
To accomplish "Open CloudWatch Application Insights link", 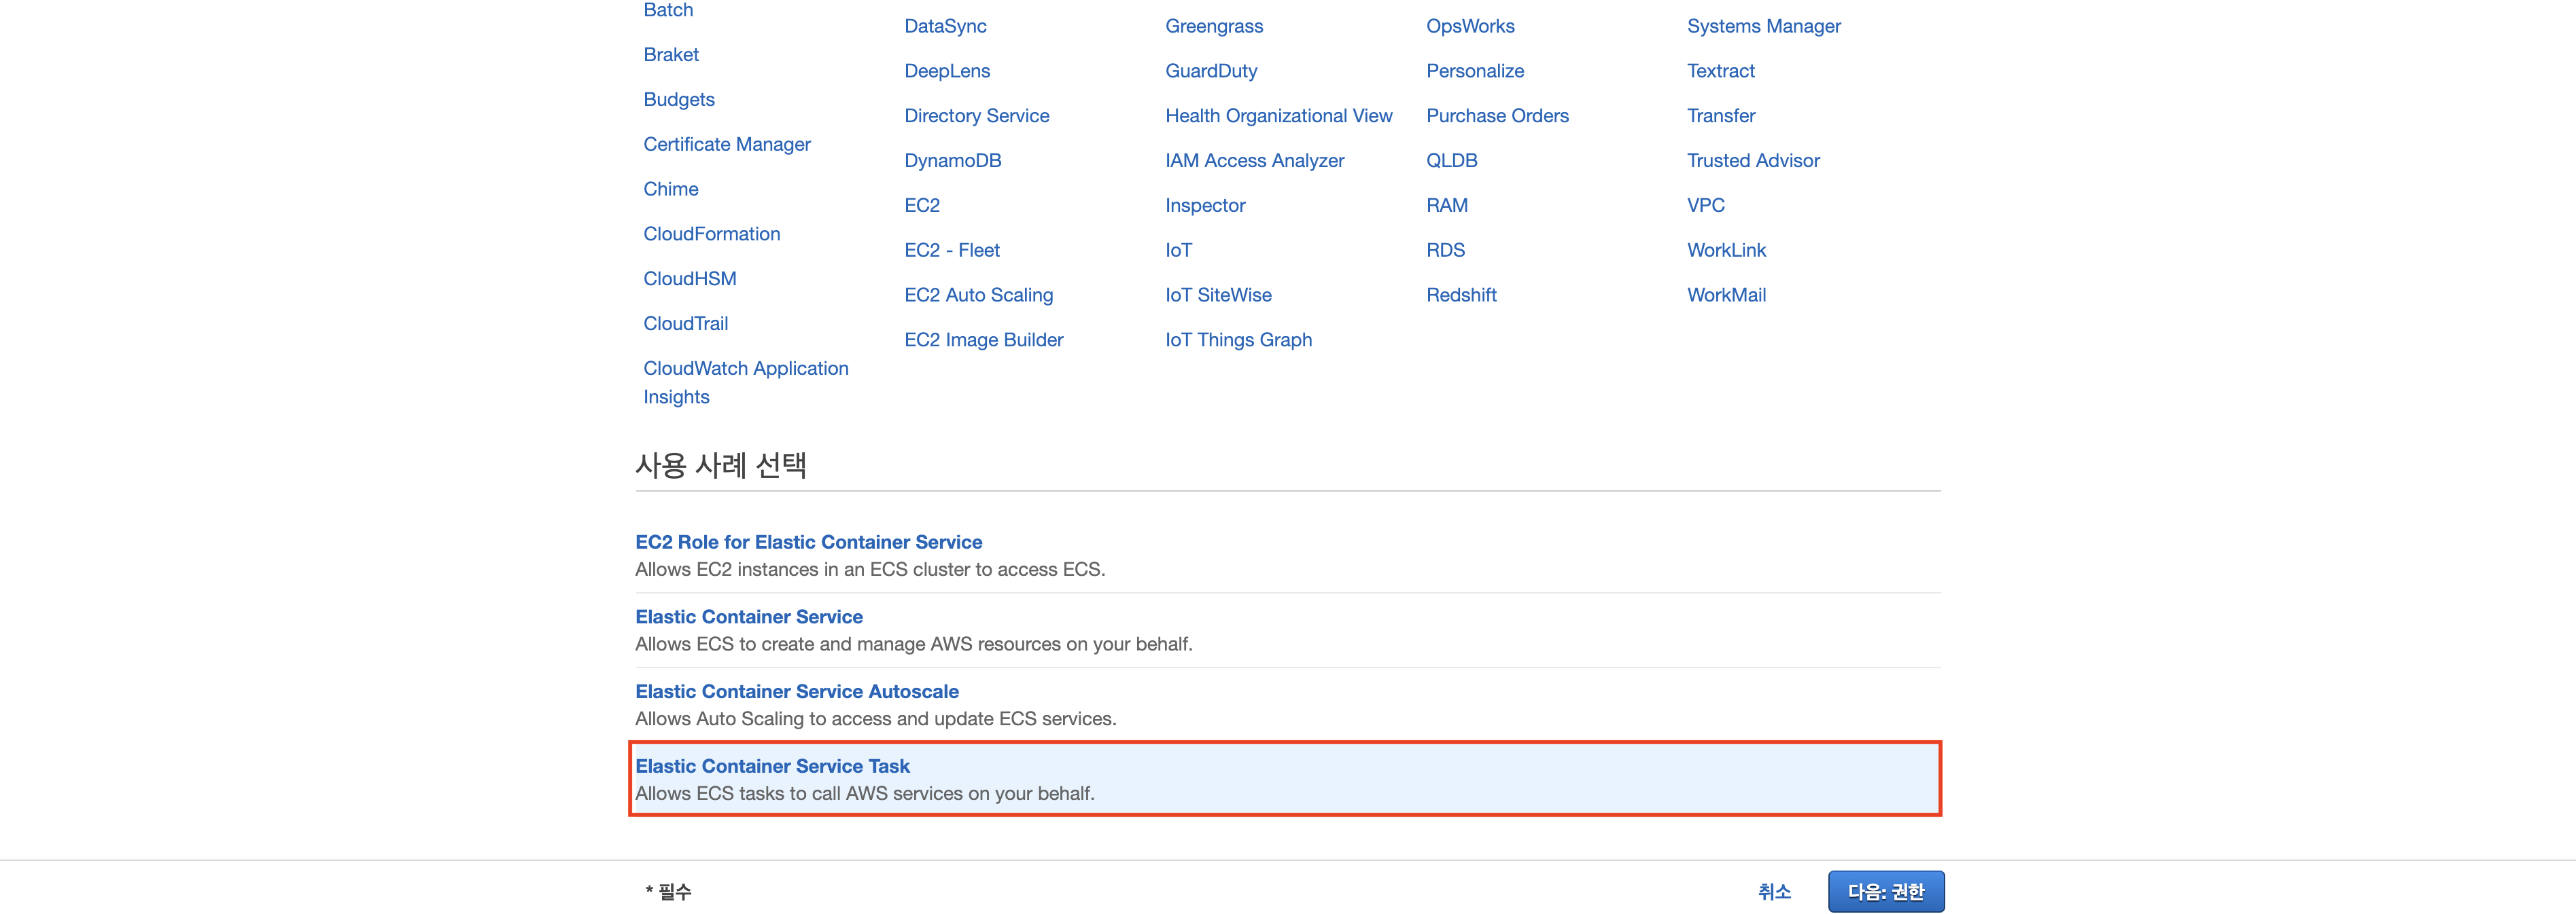I will (x=746, y=382).
